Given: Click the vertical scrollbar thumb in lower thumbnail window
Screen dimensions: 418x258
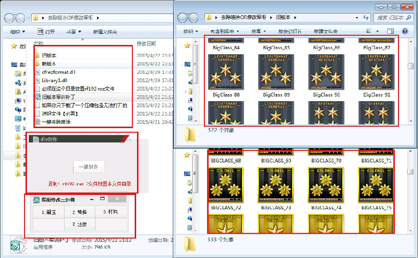Looking at the screenshot, I should (410, 171).
